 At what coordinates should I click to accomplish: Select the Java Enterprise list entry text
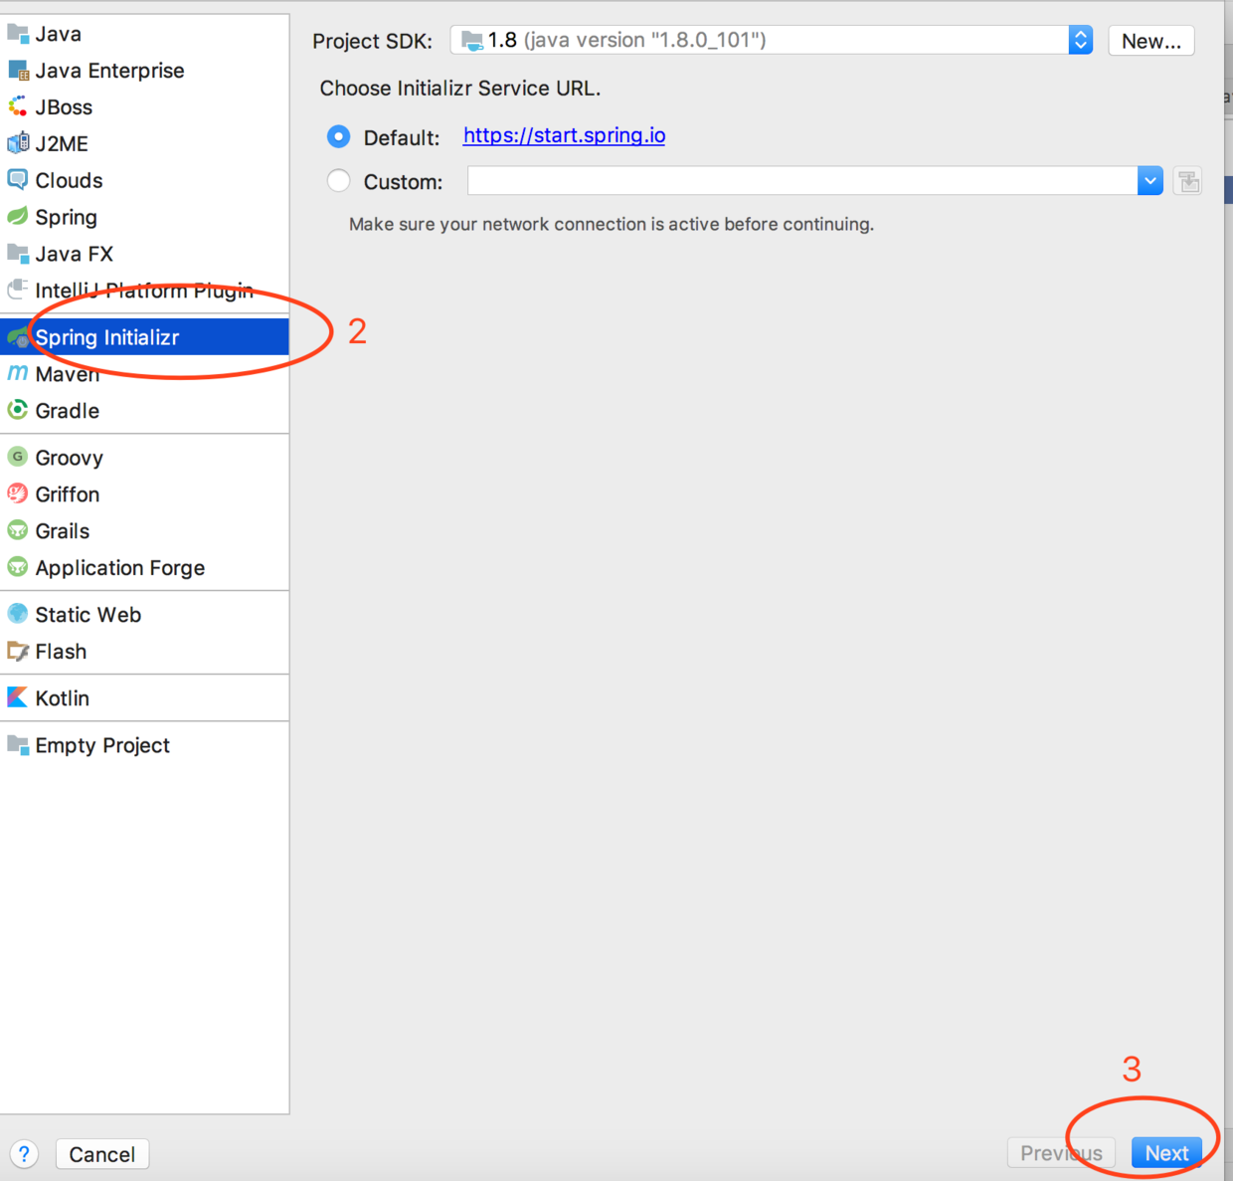click(x=110, y=71)
